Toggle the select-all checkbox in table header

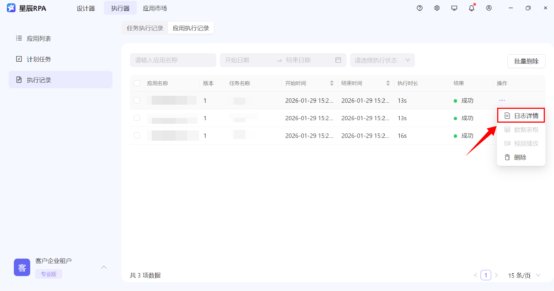pyautogui.click(x=137, y=83)
